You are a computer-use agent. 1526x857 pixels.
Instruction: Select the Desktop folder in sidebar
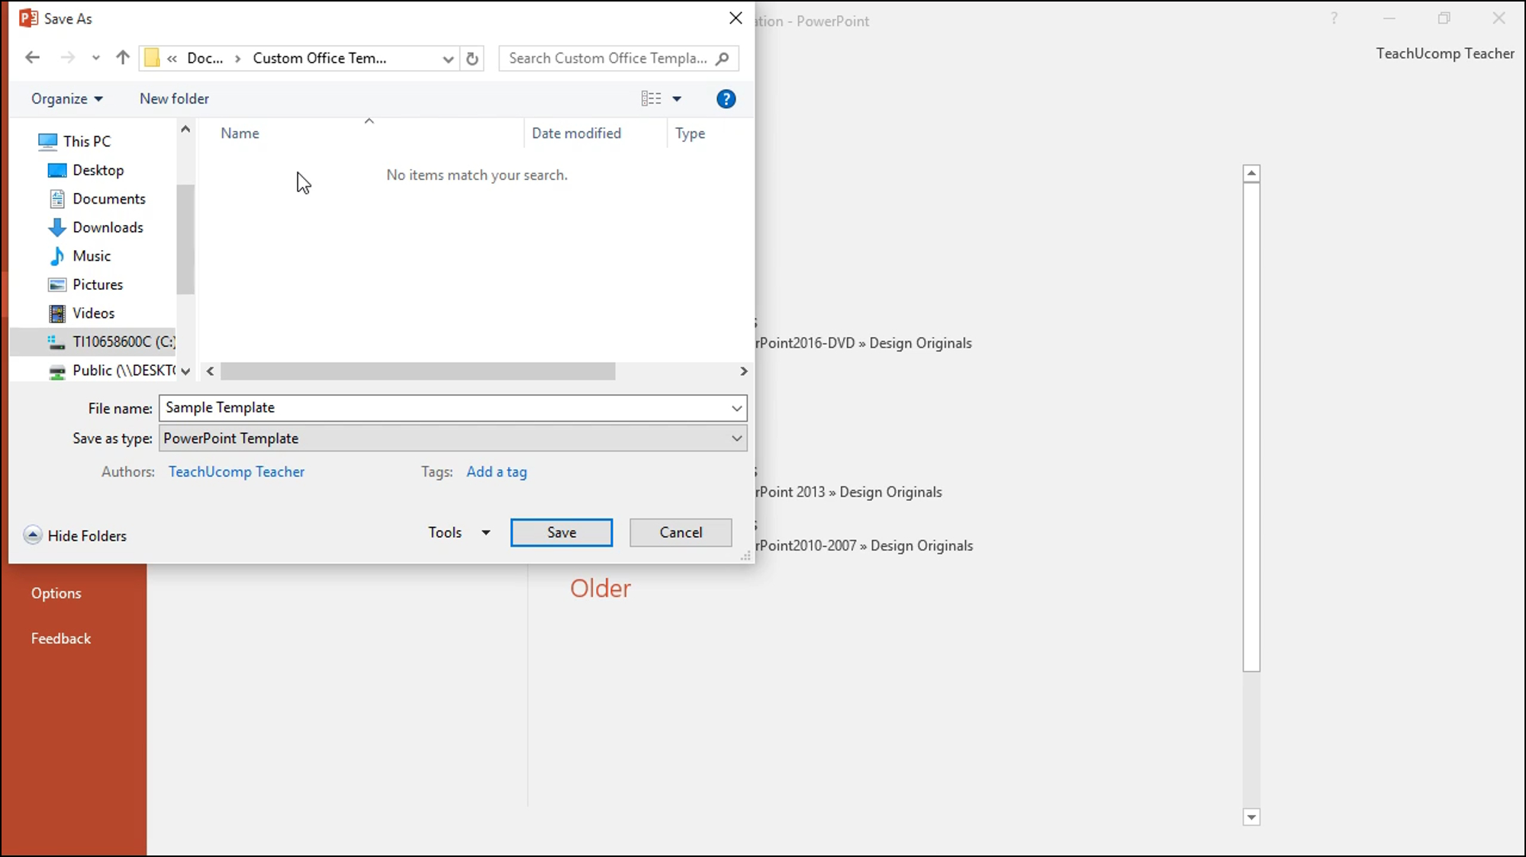tap(98, 170)
